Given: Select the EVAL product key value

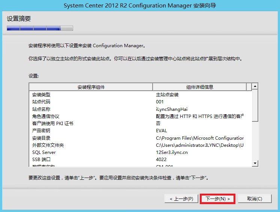Looking at the screenshot, I should pos(162,131).
